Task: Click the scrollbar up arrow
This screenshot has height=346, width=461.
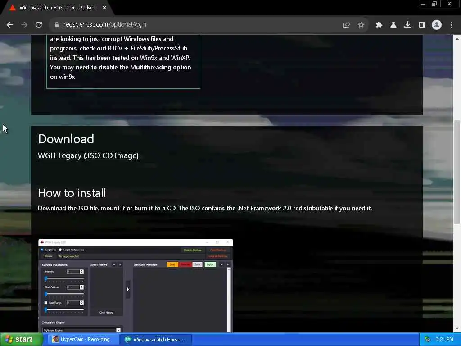Action: click(457, 39)
